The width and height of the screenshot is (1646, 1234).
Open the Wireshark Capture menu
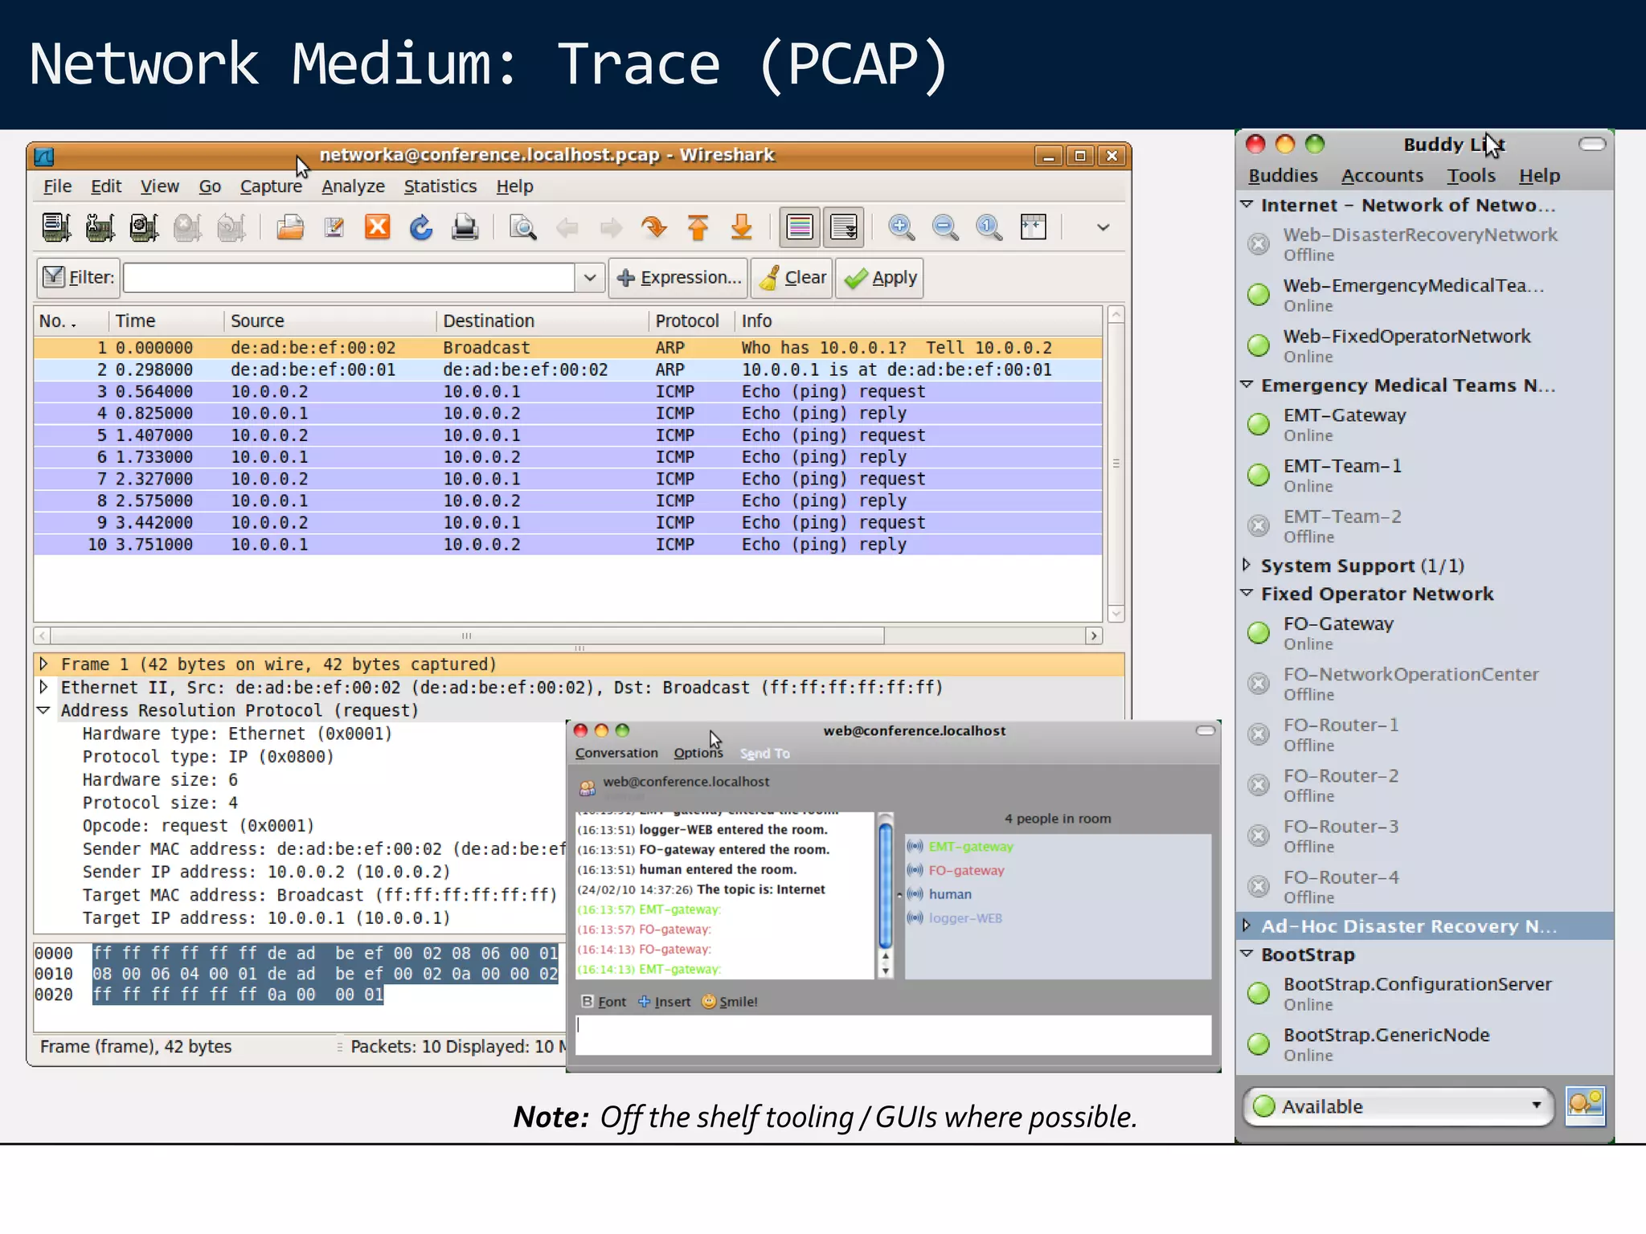pyautogui.click(x=271, y=186)
